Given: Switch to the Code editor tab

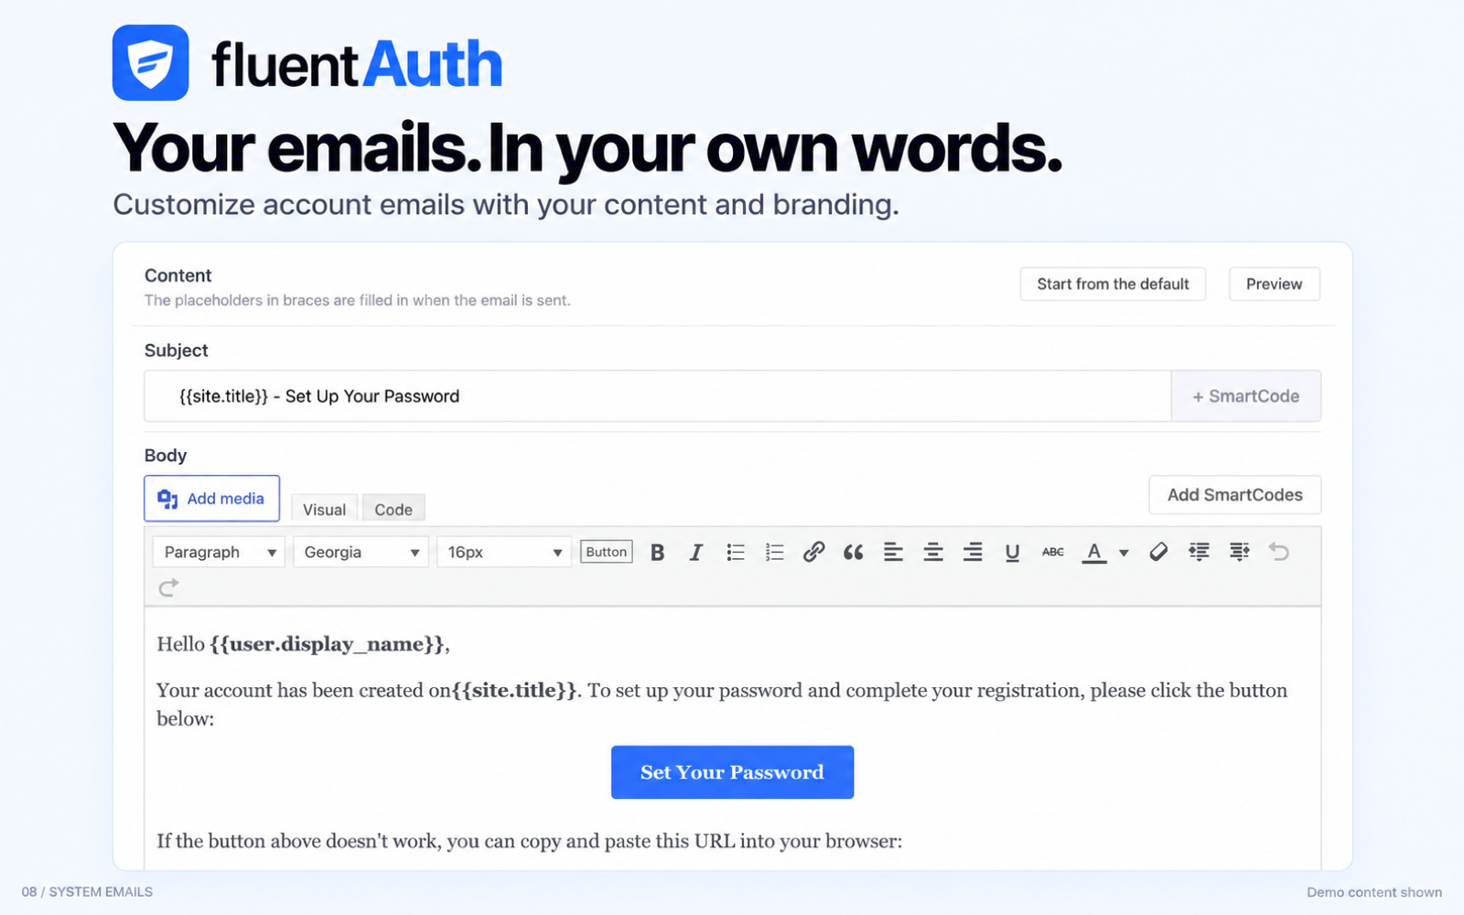Looking at the screenshot, I should 393,509.
